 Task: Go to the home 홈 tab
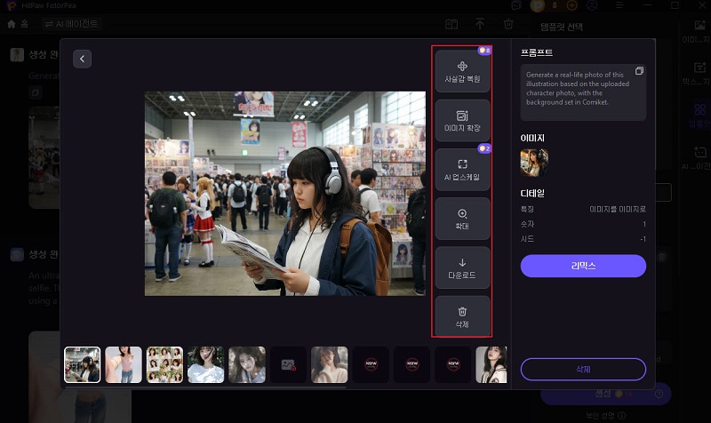(18, 24)
